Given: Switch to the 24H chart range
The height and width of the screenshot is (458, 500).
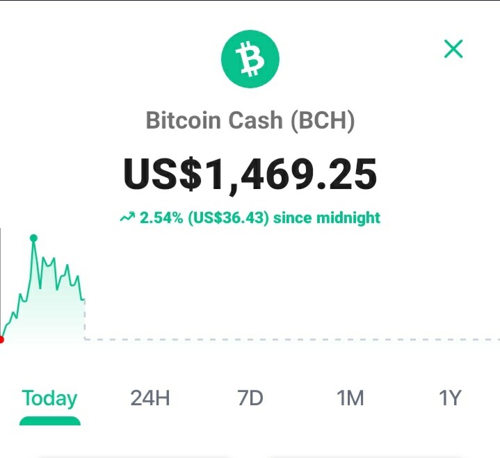Looking at the screenshot, I should (x=150, y=398).
